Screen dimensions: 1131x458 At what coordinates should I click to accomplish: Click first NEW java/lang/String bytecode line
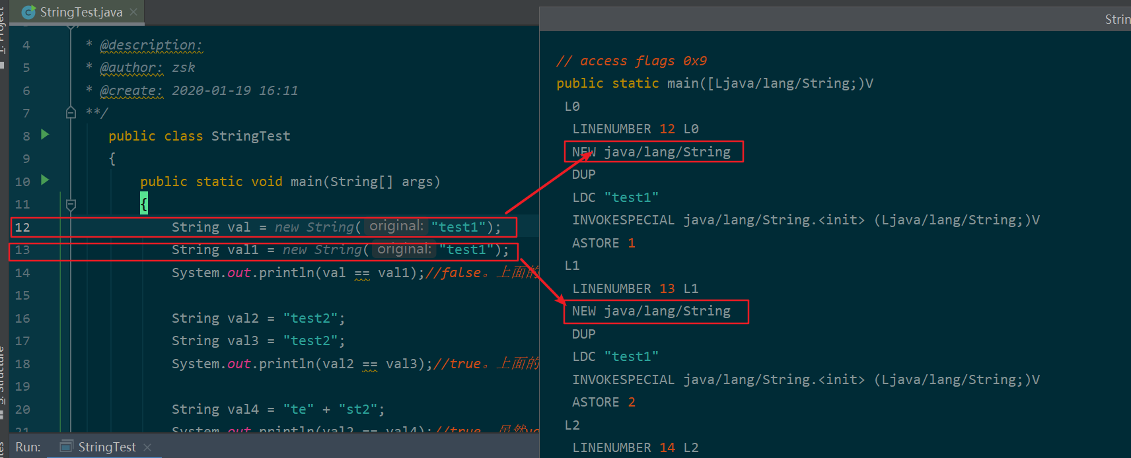click(x=651, y=152)
